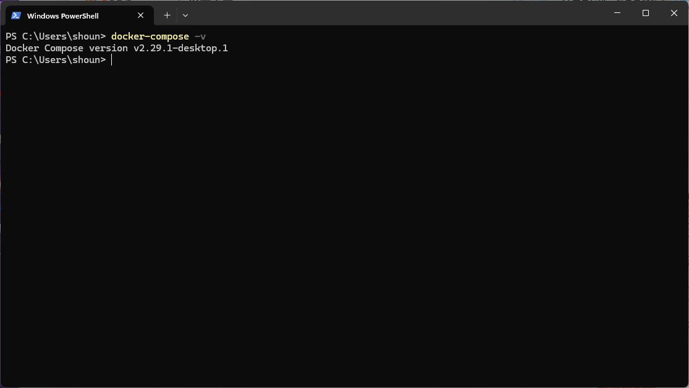Focus the terminal viewport below the prompt

[x=340, y=185]
